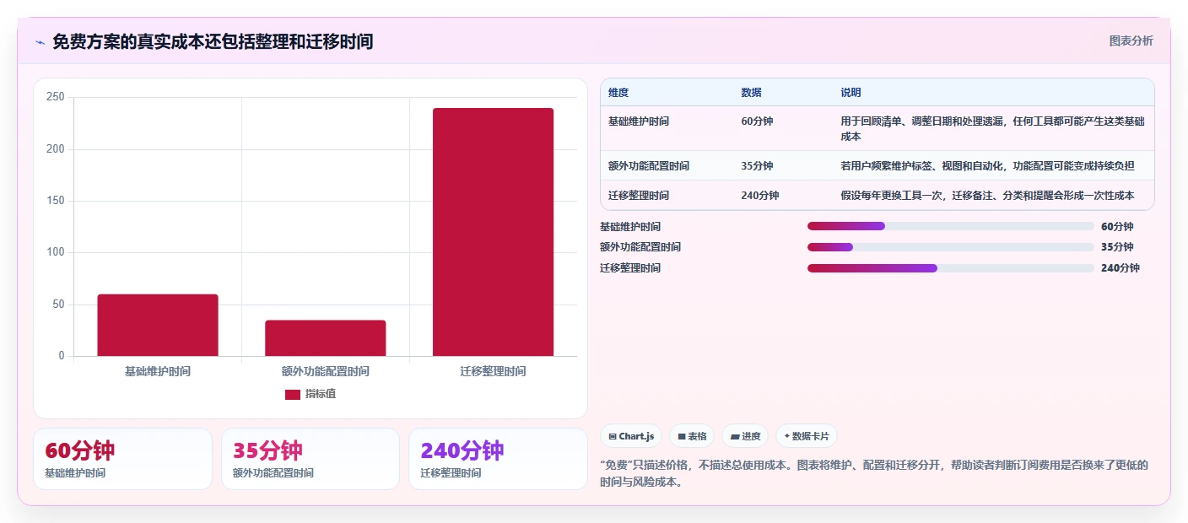Screen dimensions: 1188x523
Task: Click the 维度 column header
Action: 618,93
